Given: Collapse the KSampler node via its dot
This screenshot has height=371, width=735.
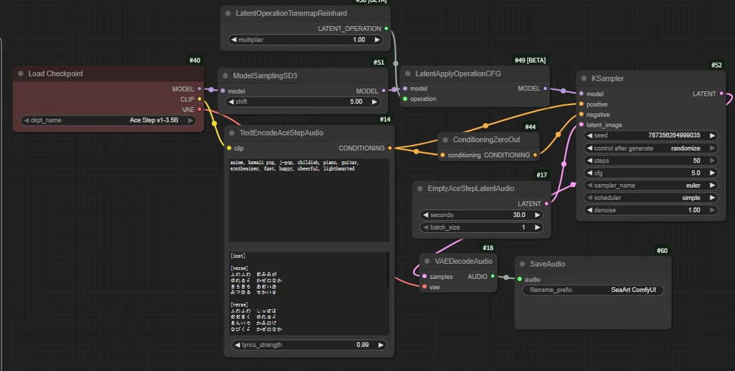Looking at the screenshot, I should [584, 79].
